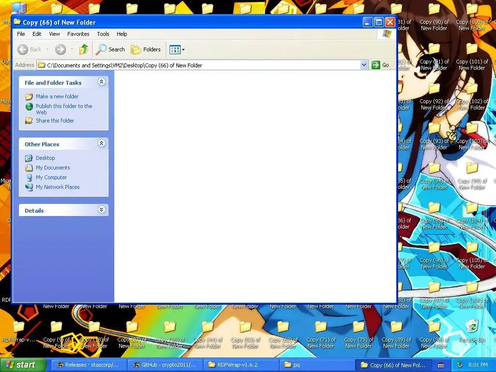The image size is (496, 372).
Task: Open the File menu
Action: click(x=21, y=34)
